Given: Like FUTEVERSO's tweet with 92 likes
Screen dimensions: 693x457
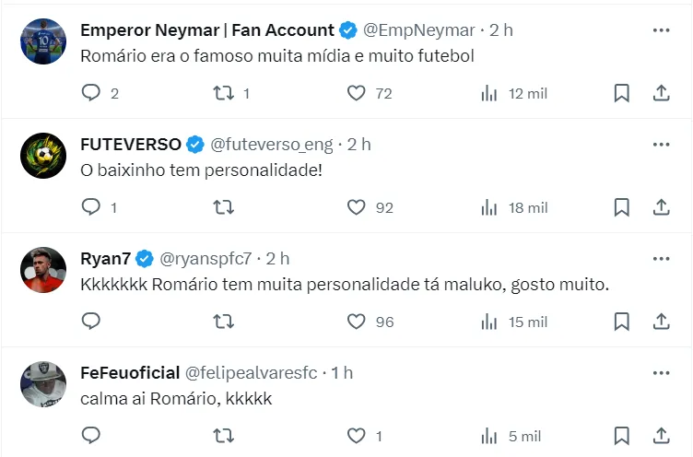Looking at the screenshot, I should 357,207.
